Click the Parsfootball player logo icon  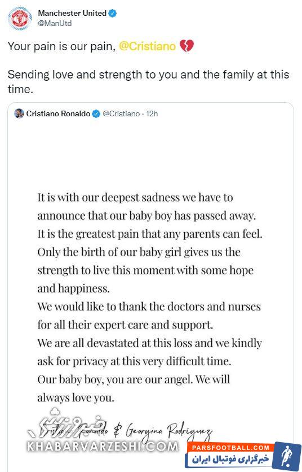coord(288,454)
